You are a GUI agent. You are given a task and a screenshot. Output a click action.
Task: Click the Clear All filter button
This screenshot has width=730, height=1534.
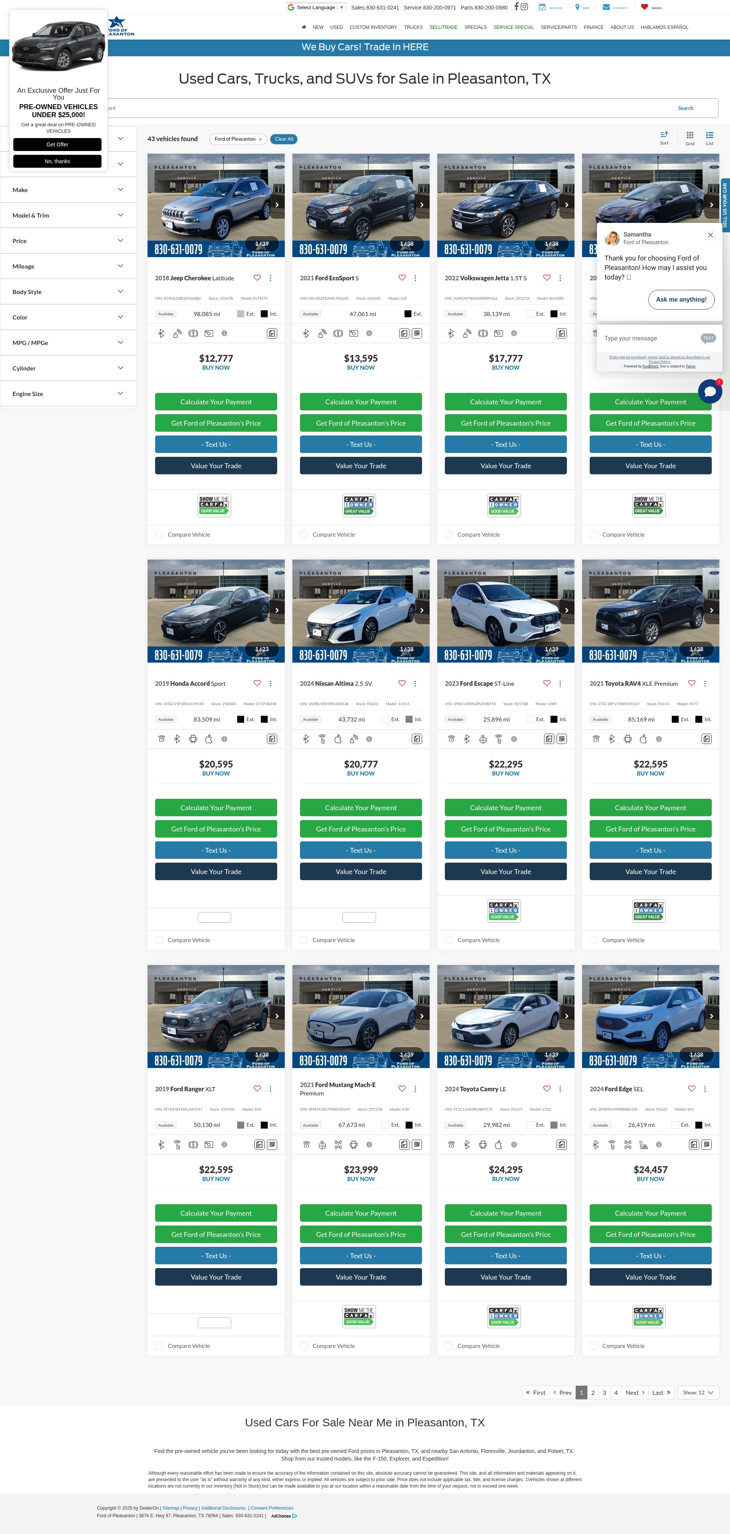tap(284, 139)
